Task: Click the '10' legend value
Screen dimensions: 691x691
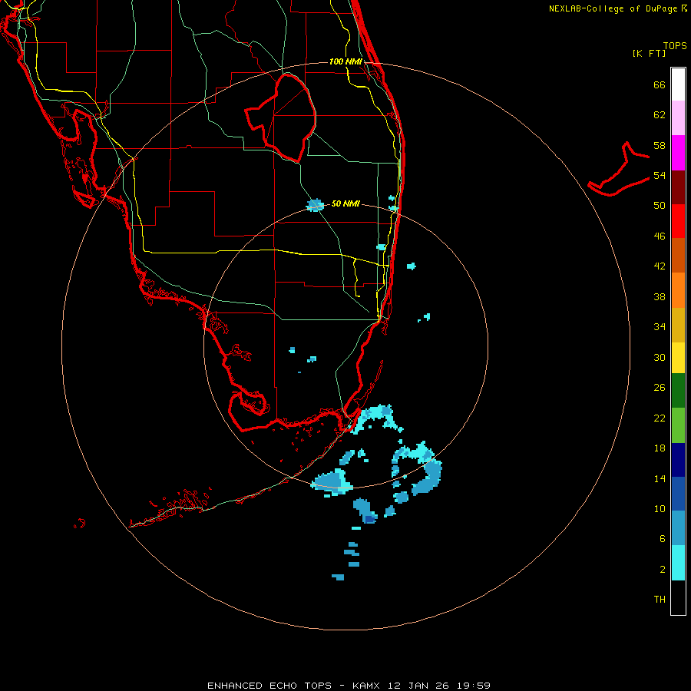Action: [x=660, y=509]
